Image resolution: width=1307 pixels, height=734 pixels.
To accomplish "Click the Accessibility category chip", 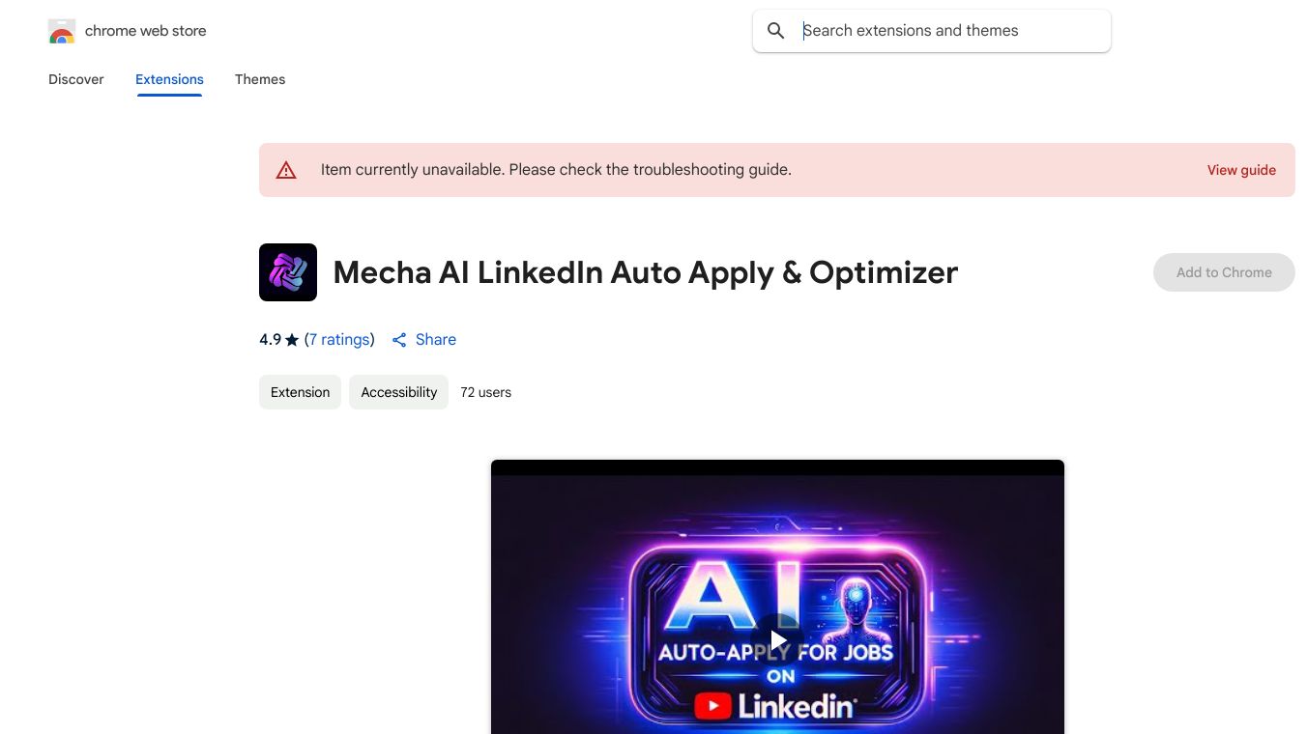I will click(x=398, y=392).
